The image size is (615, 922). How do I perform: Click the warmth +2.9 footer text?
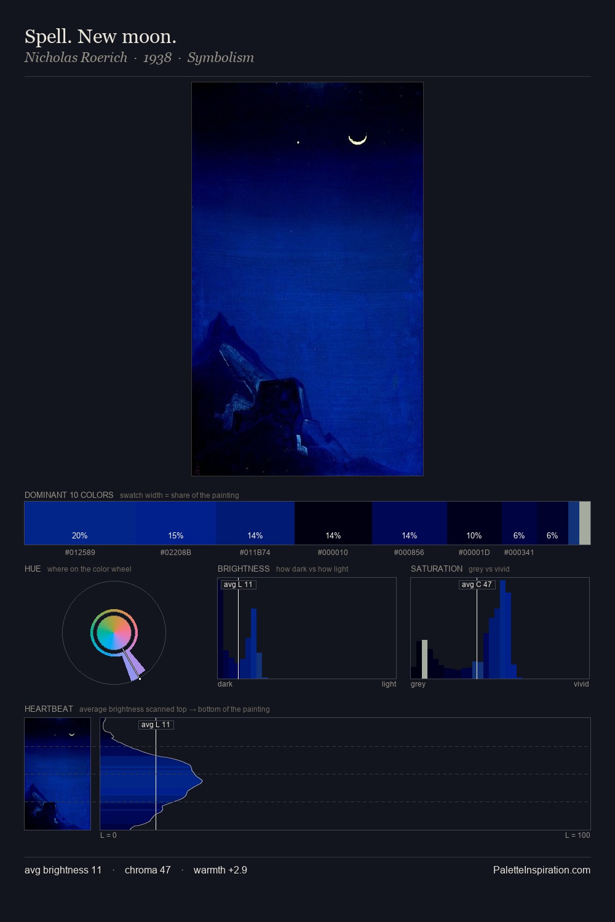tap(220, 870)
